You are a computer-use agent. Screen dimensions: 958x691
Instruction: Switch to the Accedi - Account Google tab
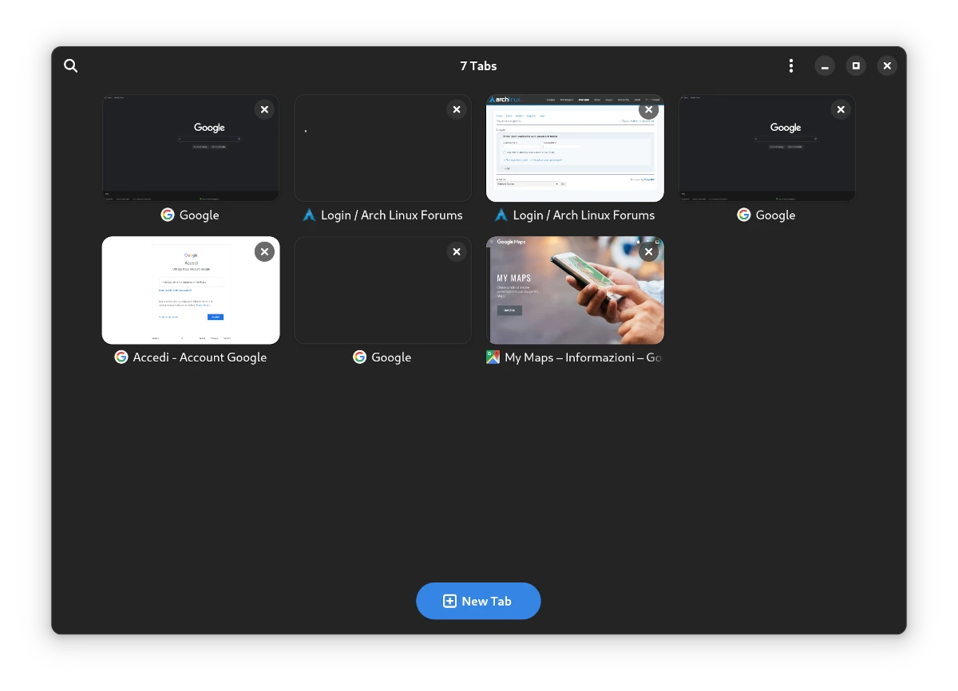coord(190,290)
